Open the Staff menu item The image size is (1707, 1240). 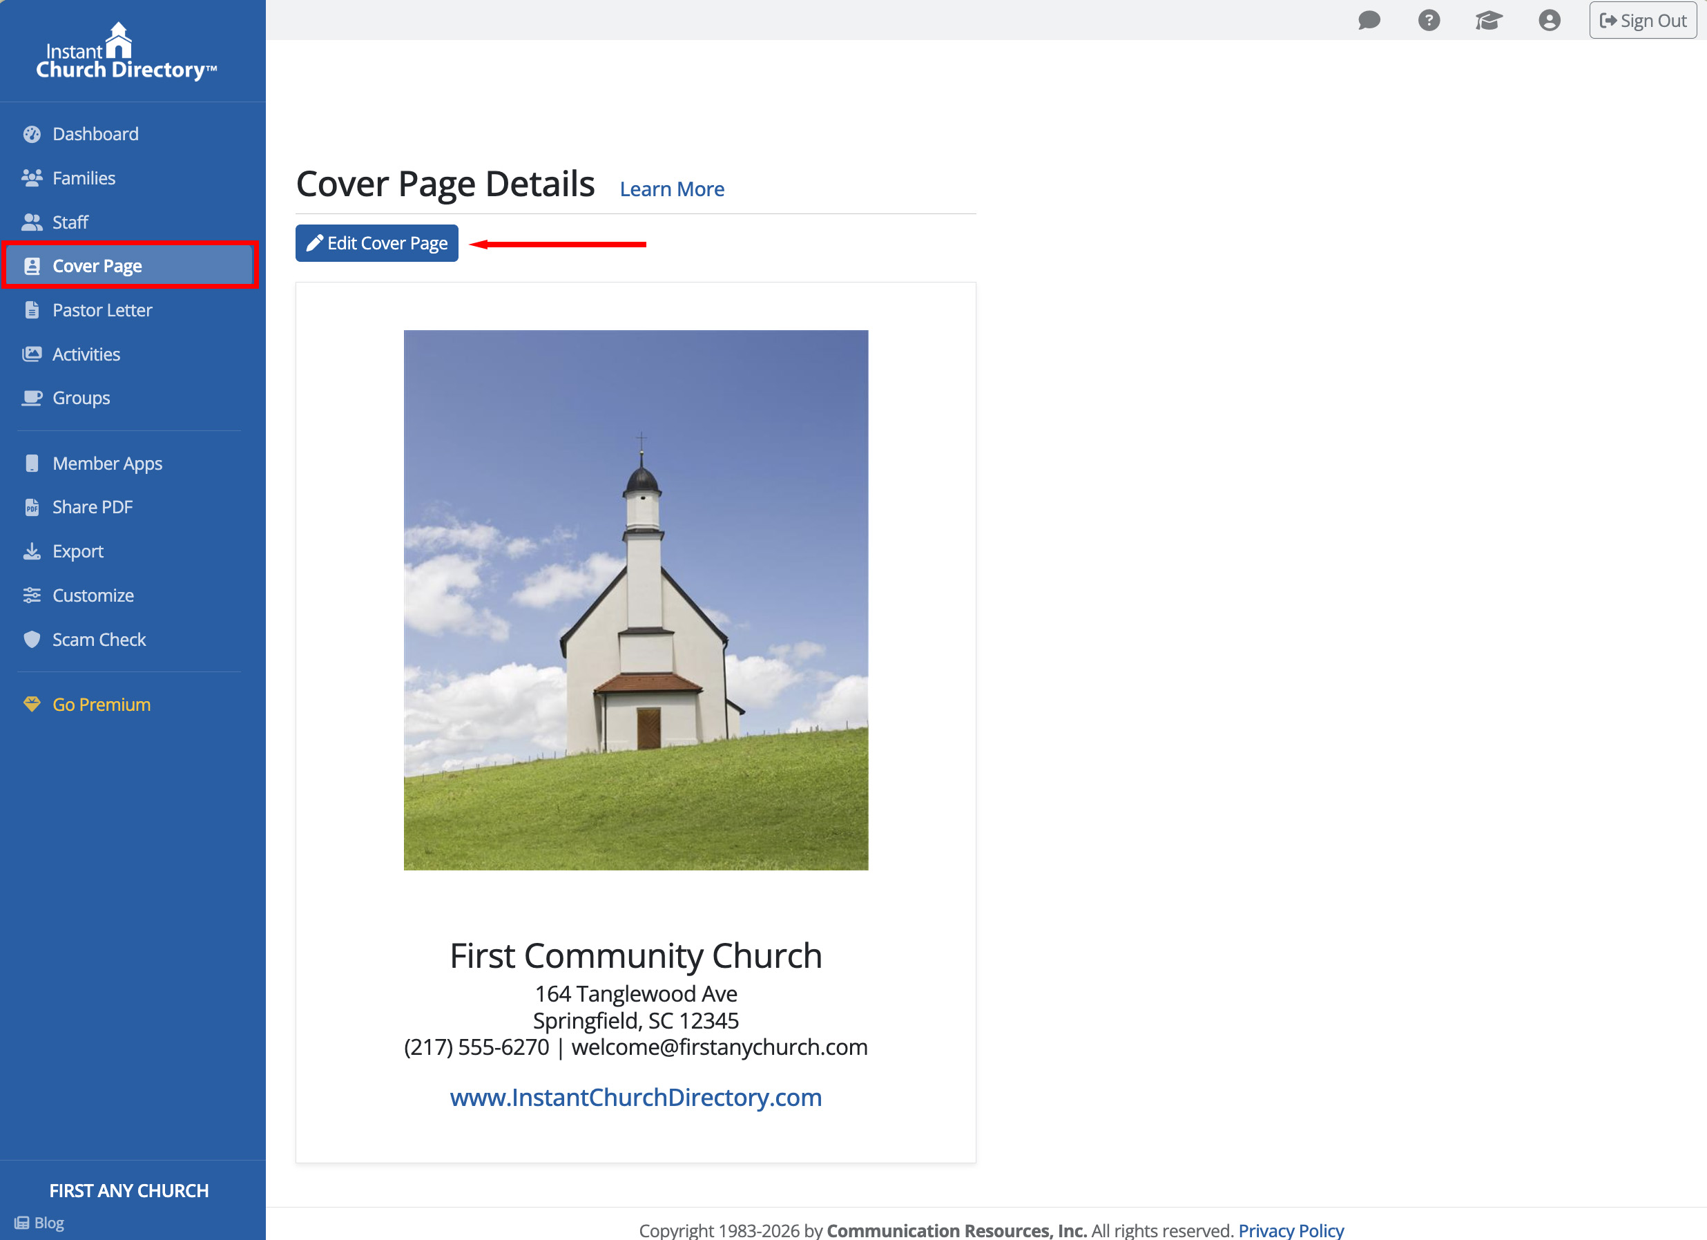(x=70, y=222)
